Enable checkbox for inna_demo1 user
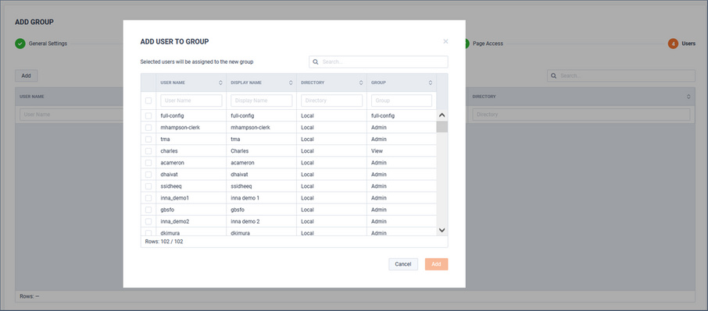 148,198
